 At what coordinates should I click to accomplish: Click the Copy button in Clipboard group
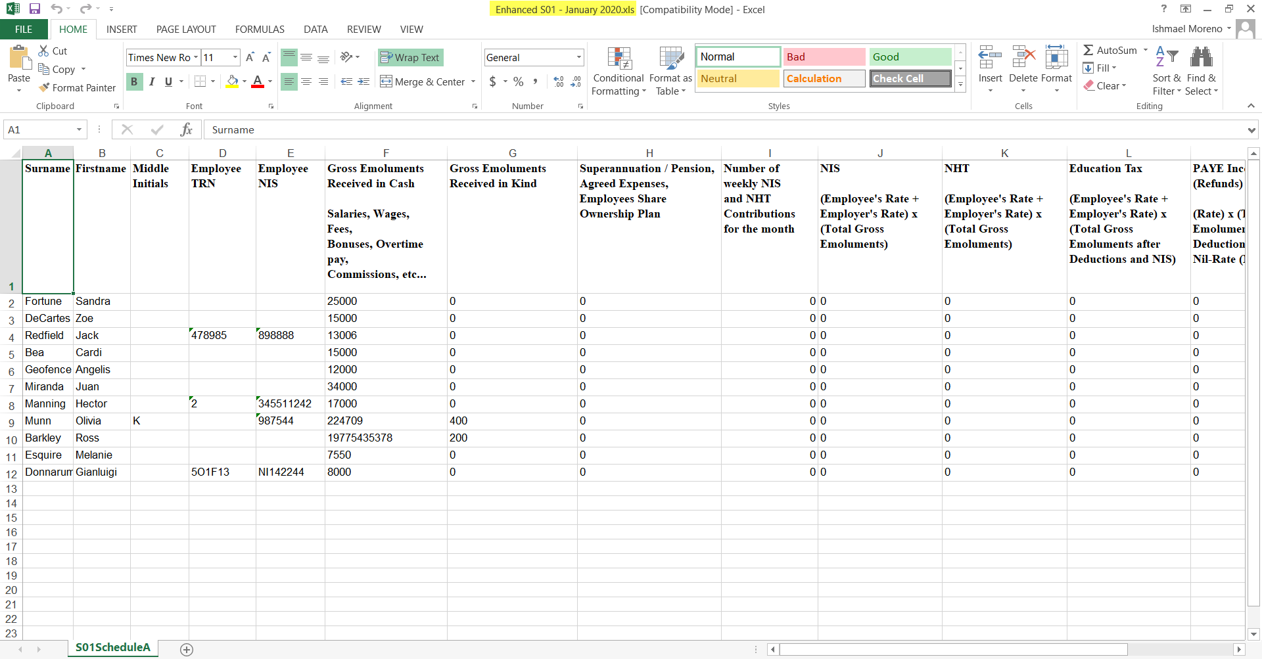(58, 69)
